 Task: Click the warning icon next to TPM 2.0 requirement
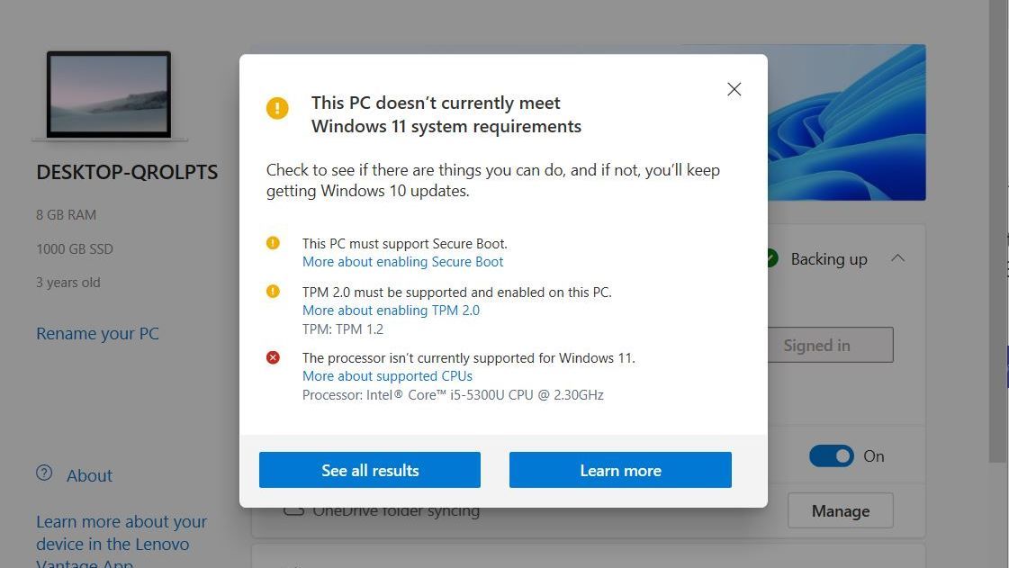[x=274, y=292]
